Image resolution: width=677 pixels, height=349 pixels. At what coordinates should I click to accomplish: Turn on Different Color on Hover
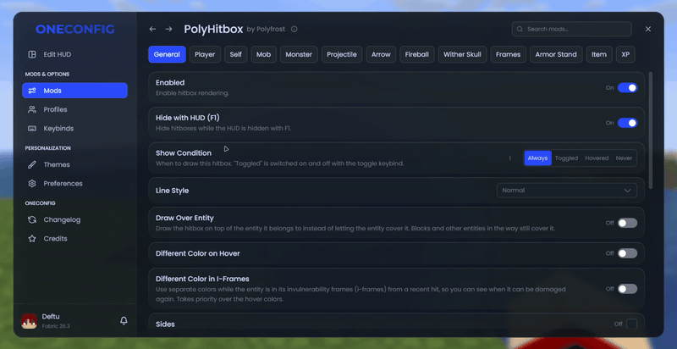(627, 253)
